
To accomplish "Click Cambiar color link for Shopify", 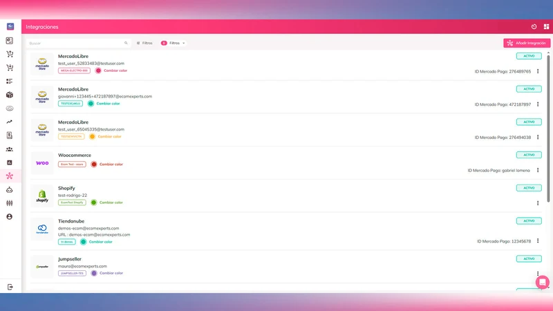I will click(111, 202).
